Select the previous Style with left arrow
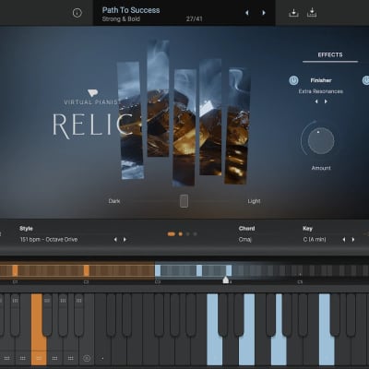 click(x=115, y=240)
